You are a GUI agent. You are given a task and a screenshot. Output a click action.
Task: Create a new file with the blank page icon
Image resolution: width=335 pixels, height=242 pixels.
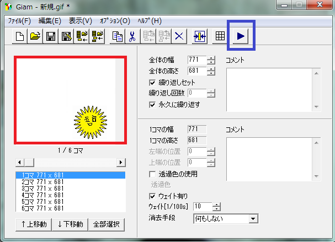click(x=20, y=36)
